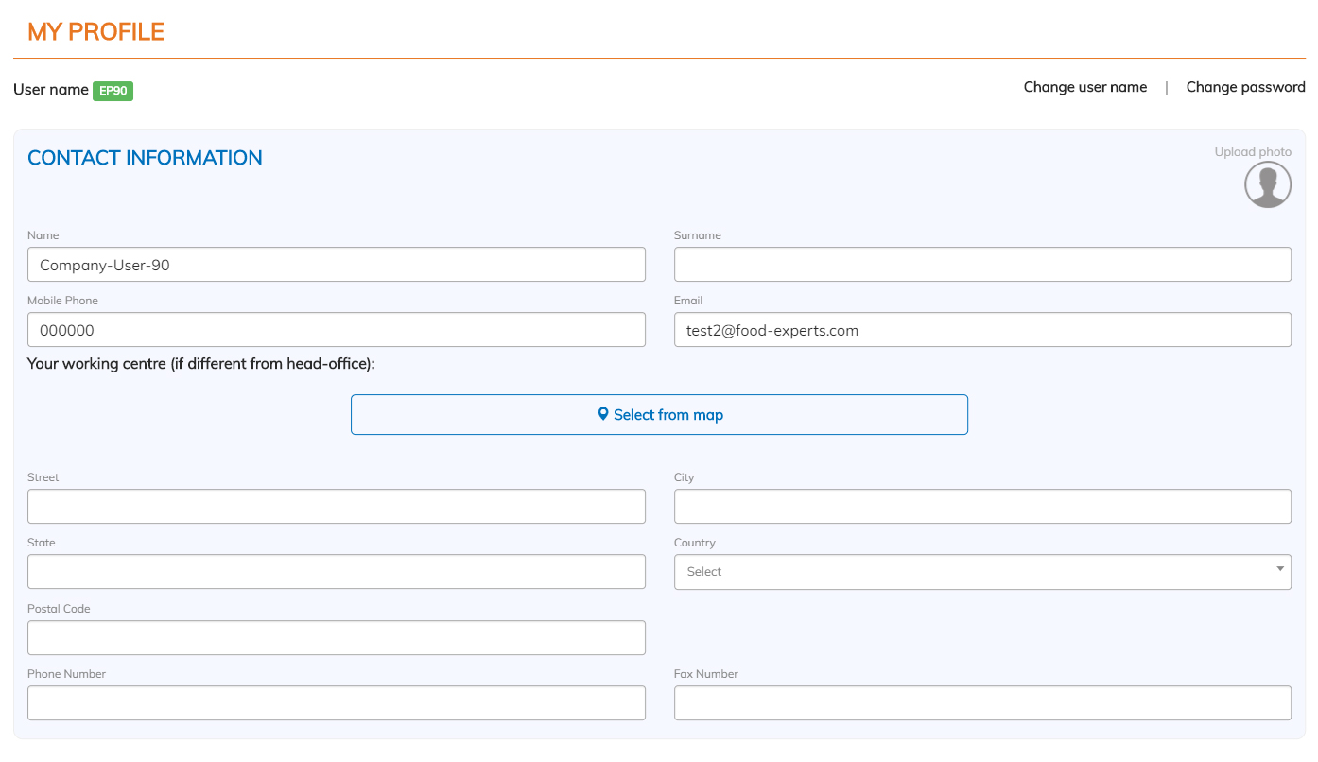Click the profile avatar photo icon
This screenshot has height=762, width=1318.
point(1267,184)
